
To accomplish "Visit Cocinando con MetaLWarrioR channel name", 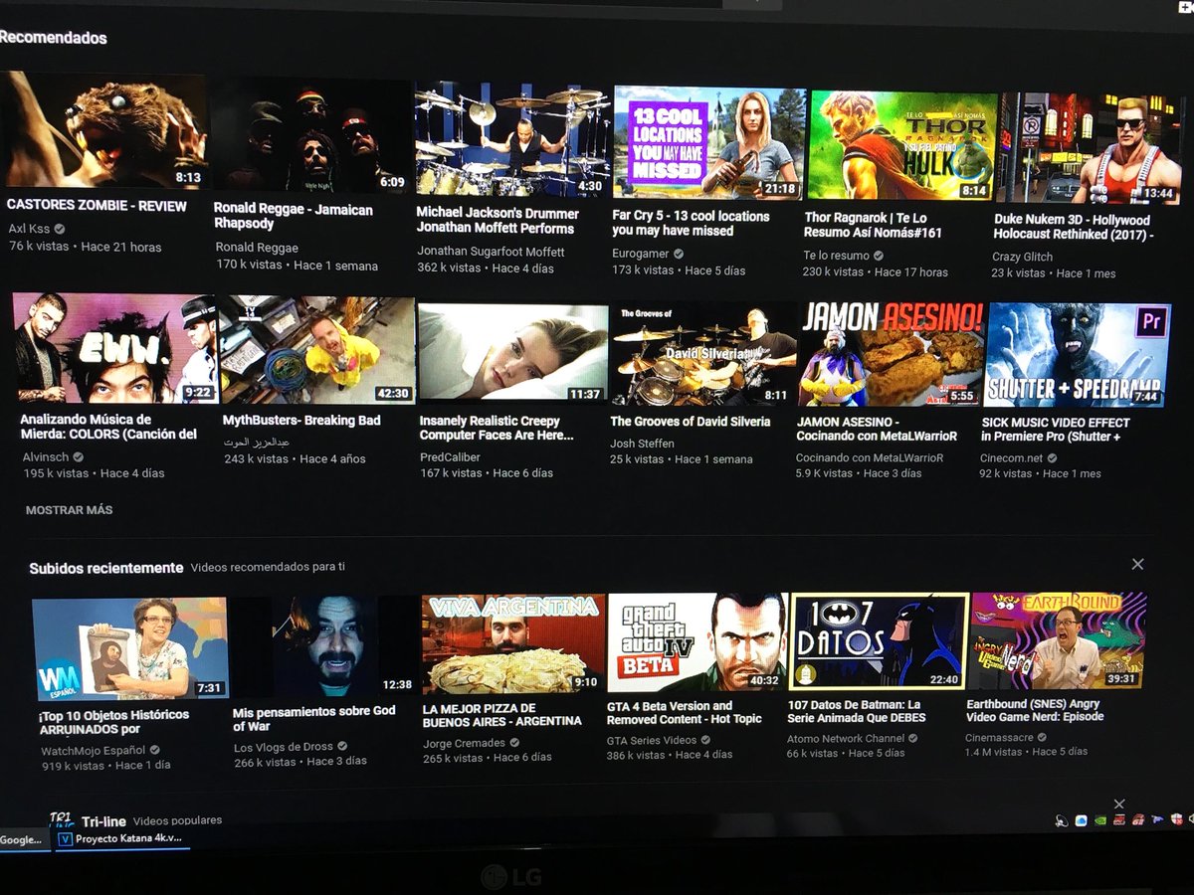I will tap(870, 458).
